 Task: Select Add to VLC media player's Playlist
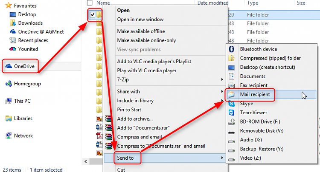[x=154, y=61]
